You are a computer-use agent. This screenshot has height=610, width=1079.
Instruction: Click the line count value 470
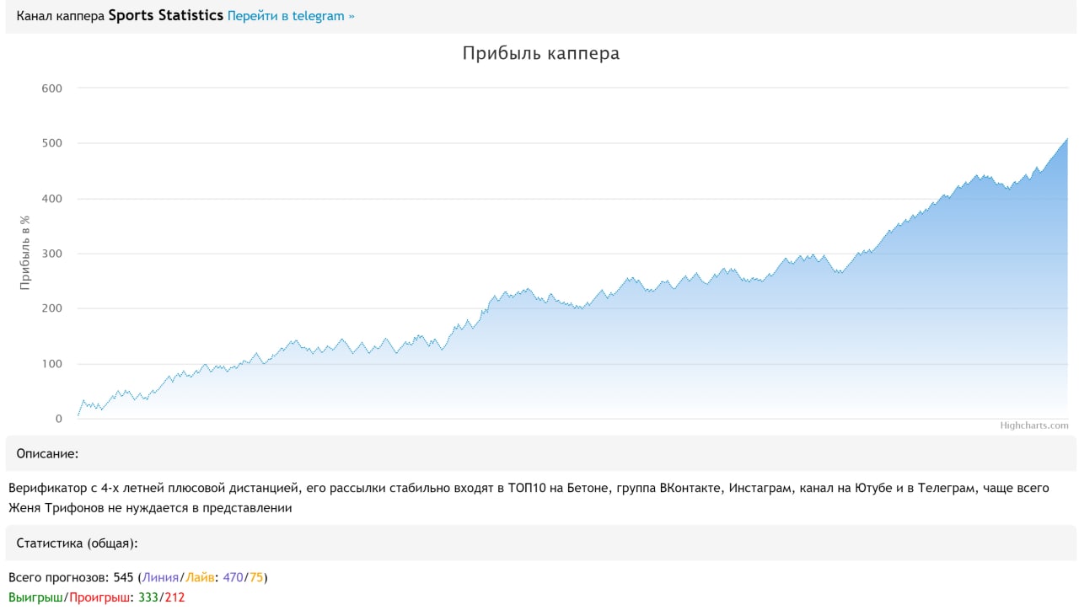[234, 578]
